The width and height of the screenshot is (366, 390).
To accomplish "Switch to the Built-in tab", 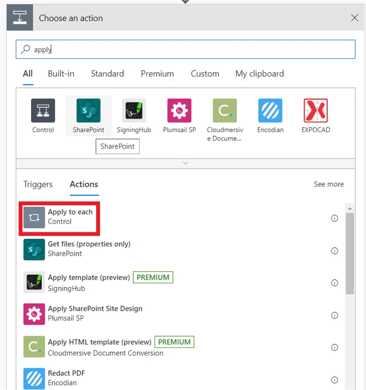I will point(61,74).
